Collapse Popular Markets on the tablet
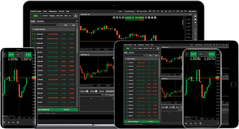 (x=141, y=59)
